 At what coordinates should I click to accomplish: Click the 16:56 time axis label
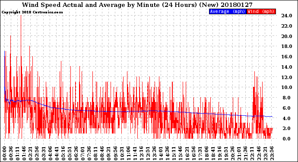point(193,153)
